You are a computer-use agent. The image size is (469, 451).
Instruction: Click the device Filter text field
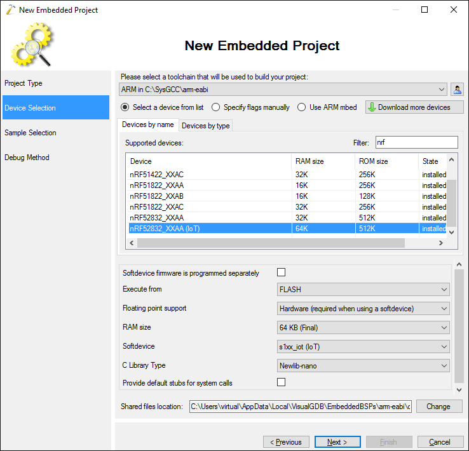coord(416,142)
